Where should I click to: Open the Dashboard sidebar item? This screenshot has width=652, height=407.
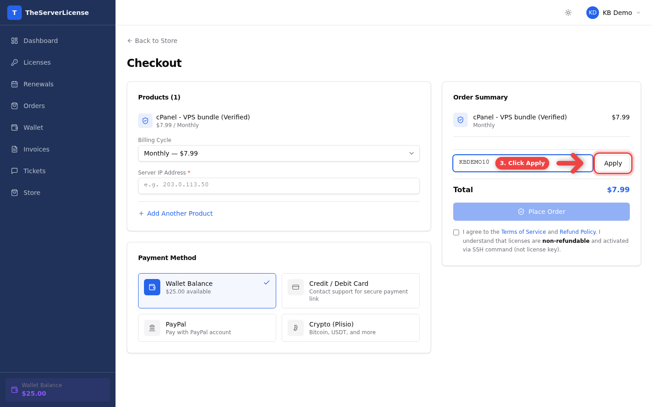coord(58,41)
